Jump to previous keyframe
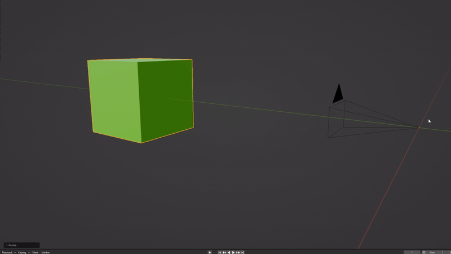Image resolution: width=451 pixels, height=254 pixels. click(224, 252)
